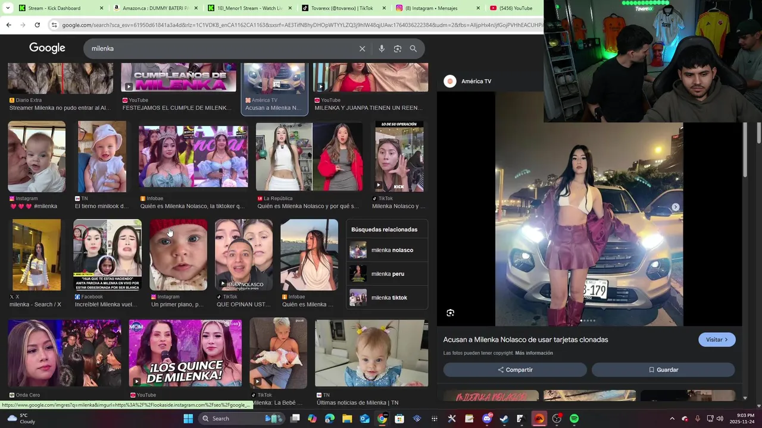Screen dimensions: 762x428
Task: Open Spotify from the taskbar
Action: click(x=574, y=418)
